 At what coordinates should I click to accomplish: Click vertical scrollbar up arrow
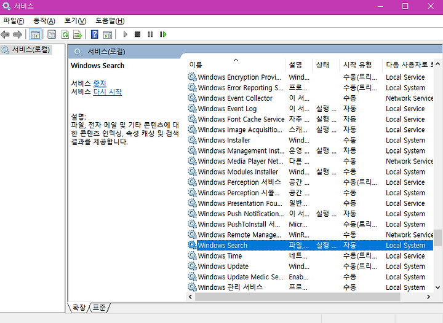tap(437, 64)
